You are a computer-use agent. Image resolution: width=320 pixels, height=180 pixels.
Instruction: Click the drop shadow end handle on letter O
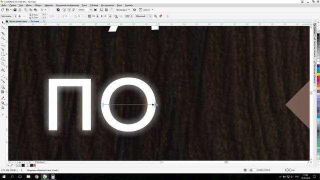click(156, 104)
